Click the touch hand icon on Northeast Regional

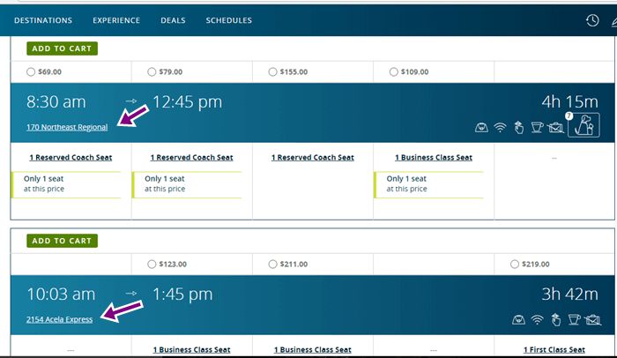pos(519,128)
